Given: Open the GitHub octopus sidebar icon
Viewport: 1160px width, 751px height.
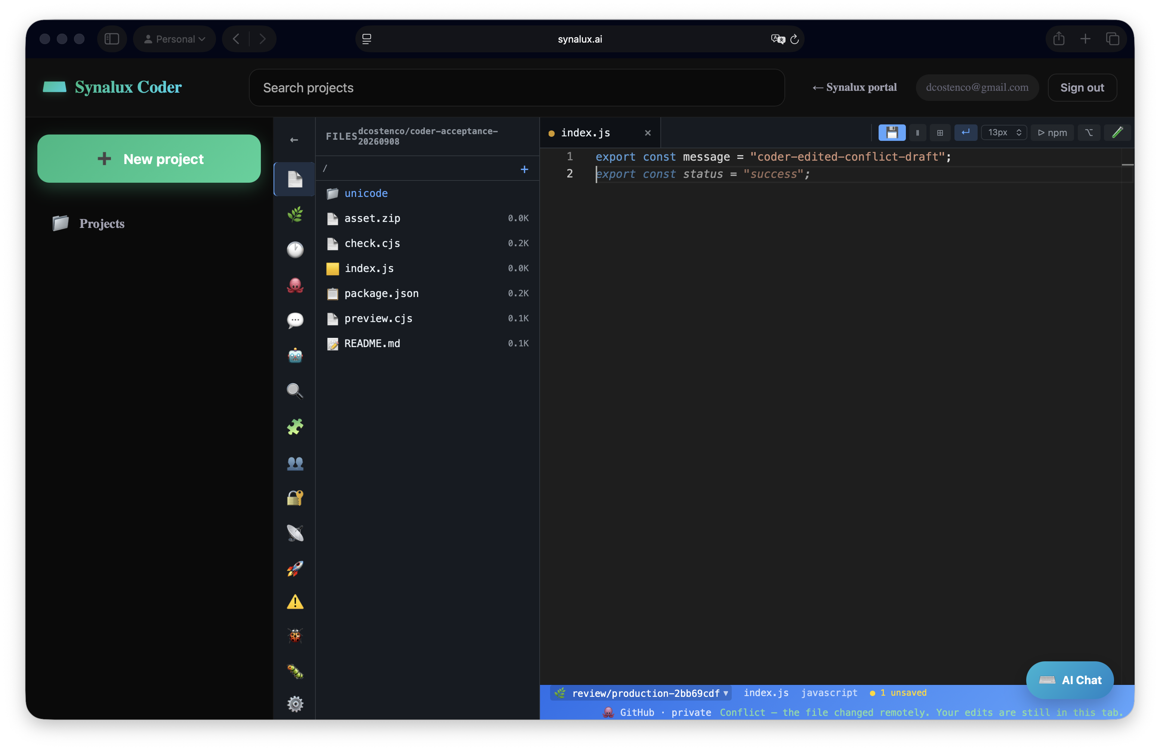Looking at the screenshot, I should click(x=295, y=285).
